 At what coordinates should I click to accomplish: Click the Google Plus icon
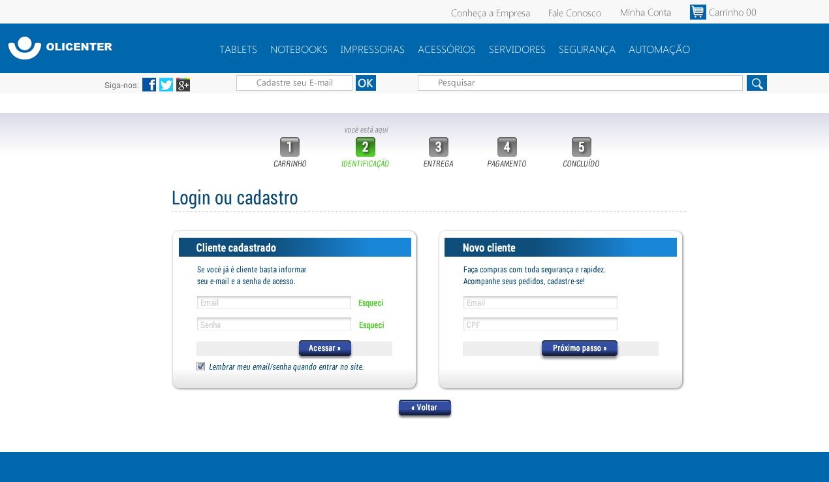point(183,84)
